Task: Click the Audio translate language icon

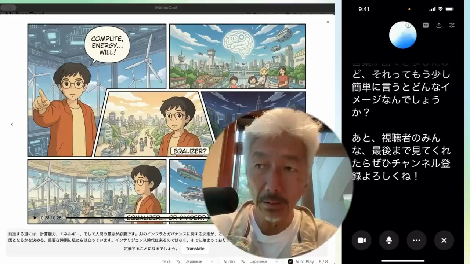Action: point(243,261)
